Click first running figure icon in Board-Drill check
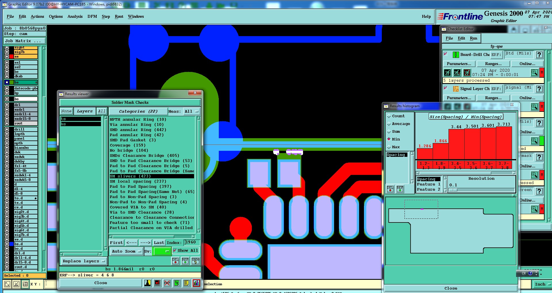Screen dimensions: 552x293 [447, 73]
